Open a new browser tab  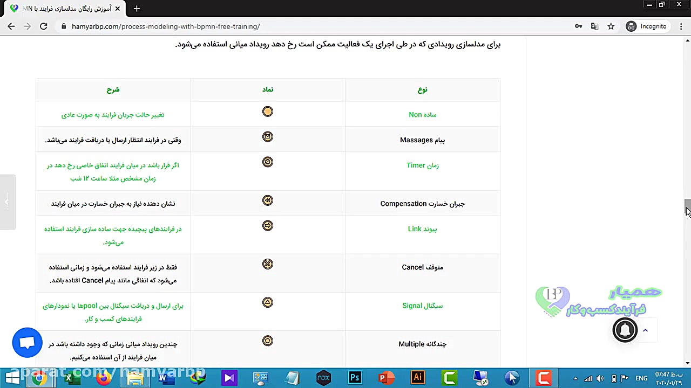[x=137, y=9]
